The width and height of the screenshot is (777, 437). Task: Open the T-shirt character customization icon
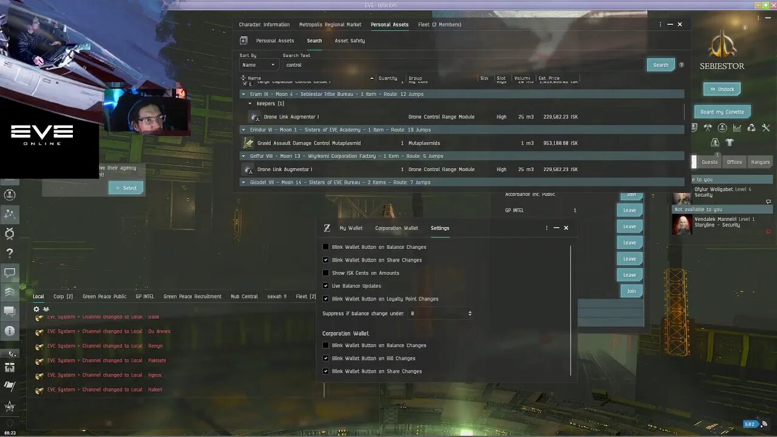[730, 142]
